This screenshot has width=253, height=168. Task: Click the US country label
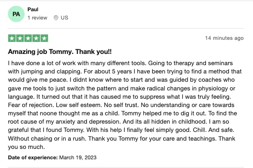(x=64, y=18)
